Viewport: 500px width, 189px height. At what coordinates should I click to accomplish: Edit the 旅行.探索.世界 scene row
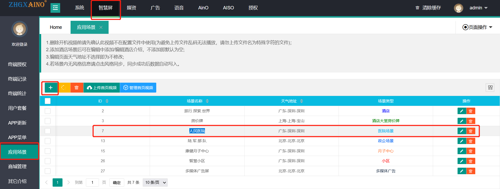[x=461, y=111]
